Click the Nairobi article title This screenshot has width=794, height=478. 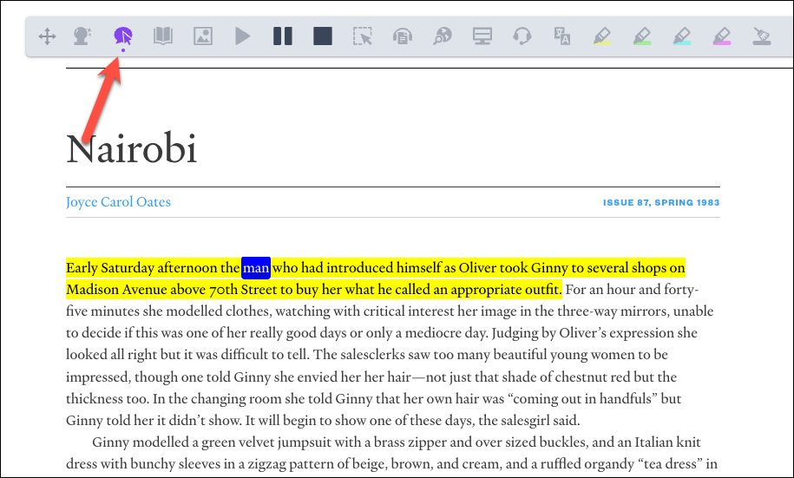pyautogui.click(x=132, y=149)
